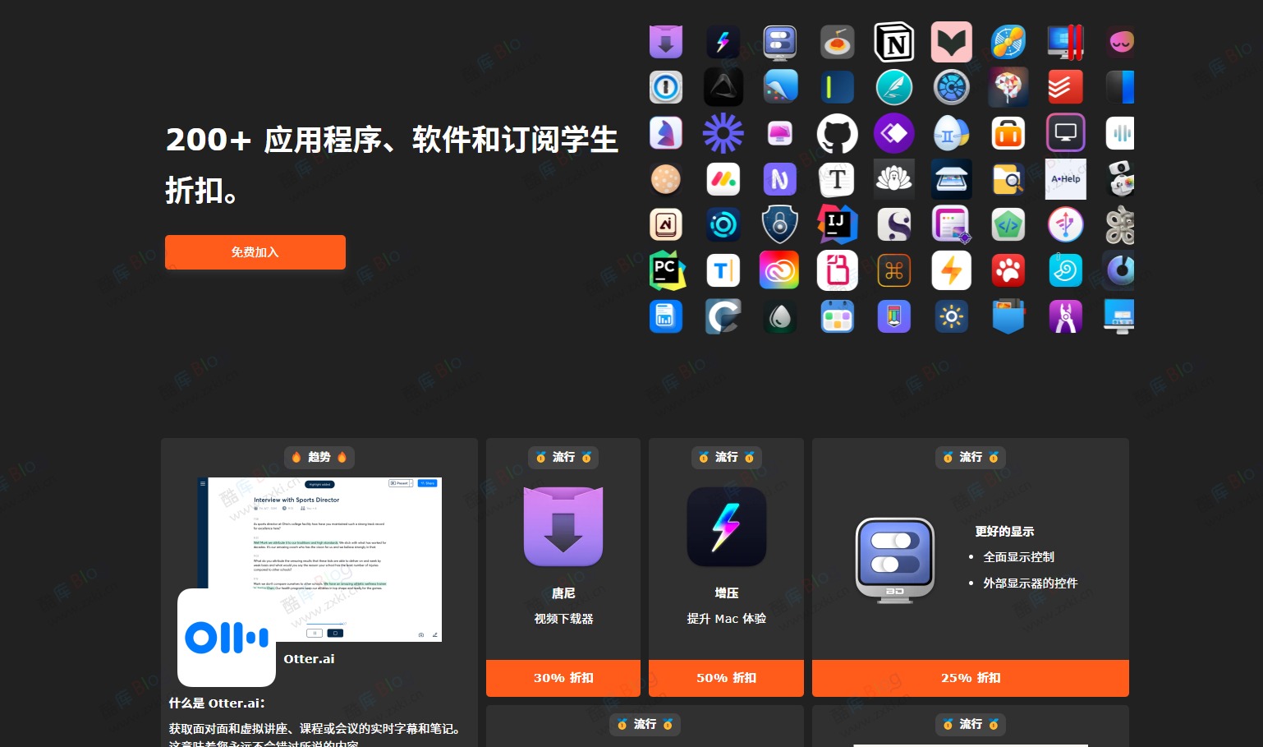This screenshot has width=1263, height=747.
Task: Click the orange lightning bolt on white icon
Action: (x=952, y=270)
